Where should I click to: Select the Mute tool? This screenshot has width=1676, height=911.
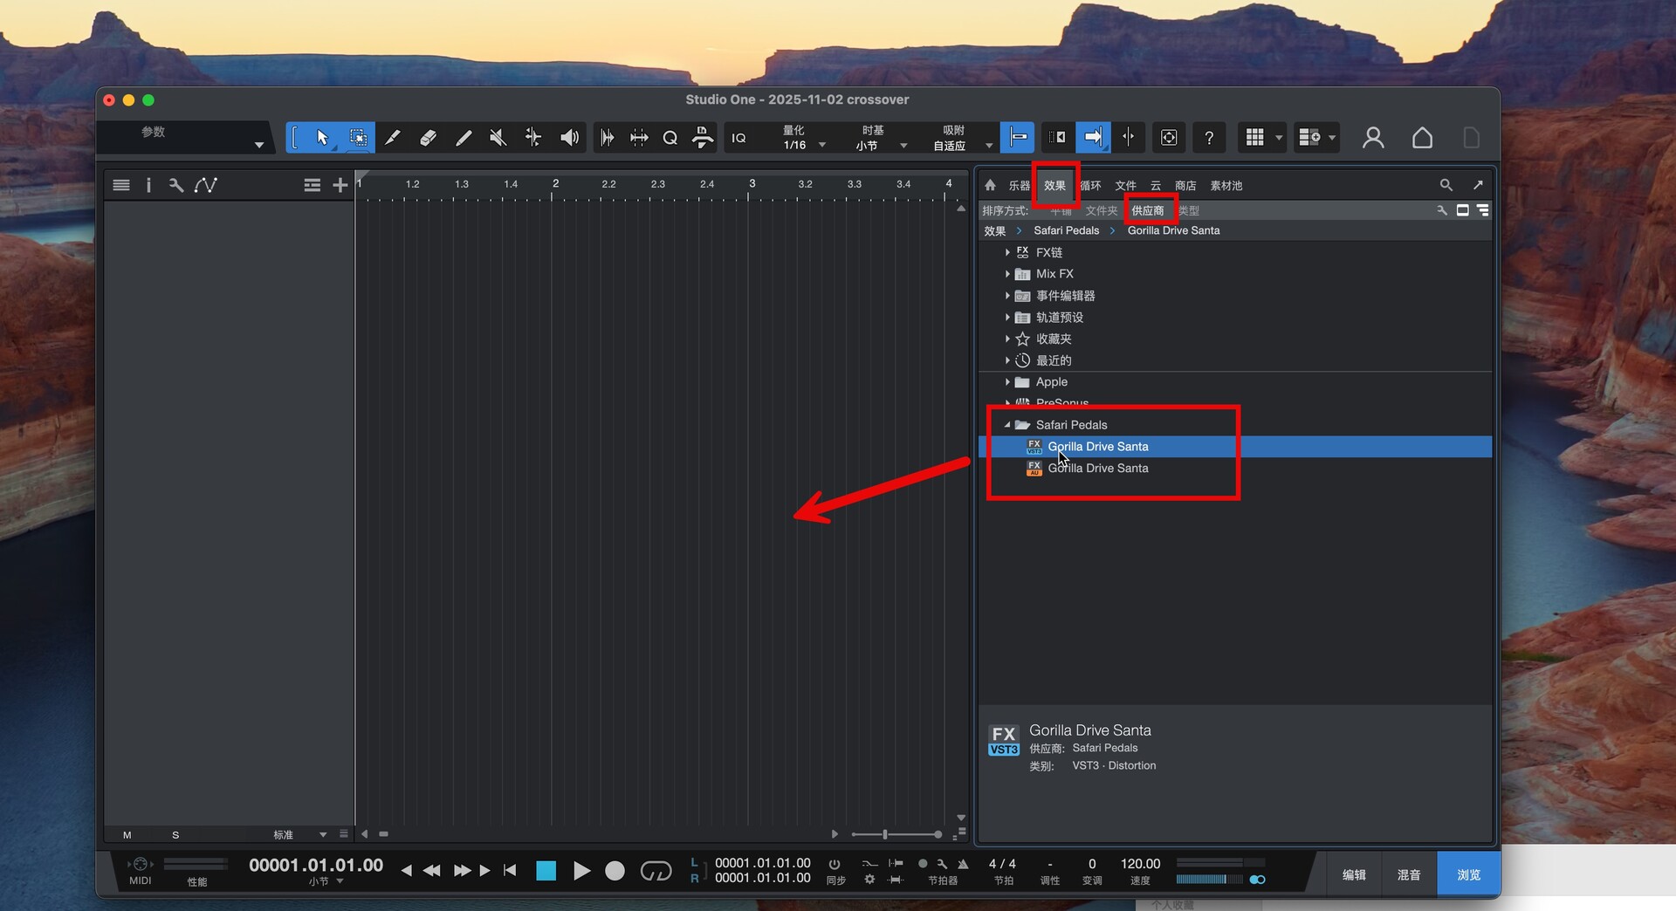(498, 138)
